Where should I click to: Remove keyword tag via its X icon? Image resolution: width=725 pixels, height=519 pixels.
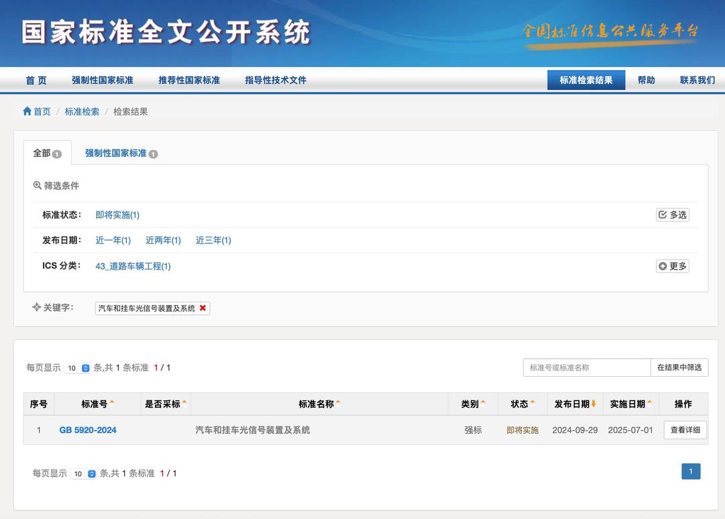point(203,308)
